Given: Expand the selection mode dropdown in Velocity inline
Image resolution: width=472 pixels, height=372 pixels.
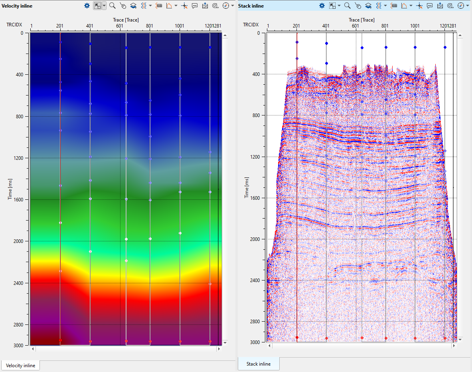Looking at the screenshot, I should pos(104,6).
